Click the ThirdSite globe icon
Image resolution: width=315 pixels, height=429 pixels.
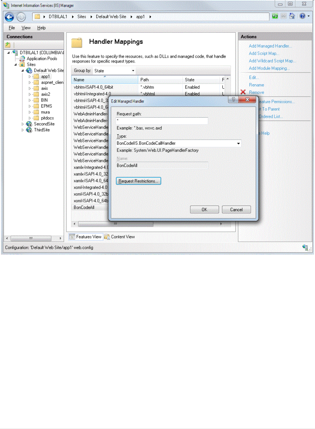[x=29, y=130]
